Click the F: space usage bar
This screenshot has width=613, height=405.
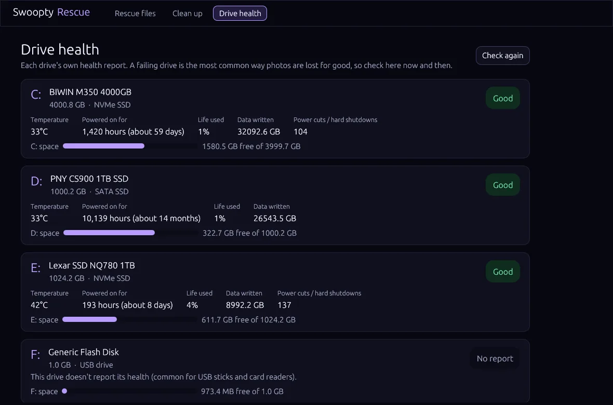tap(129, 392)
